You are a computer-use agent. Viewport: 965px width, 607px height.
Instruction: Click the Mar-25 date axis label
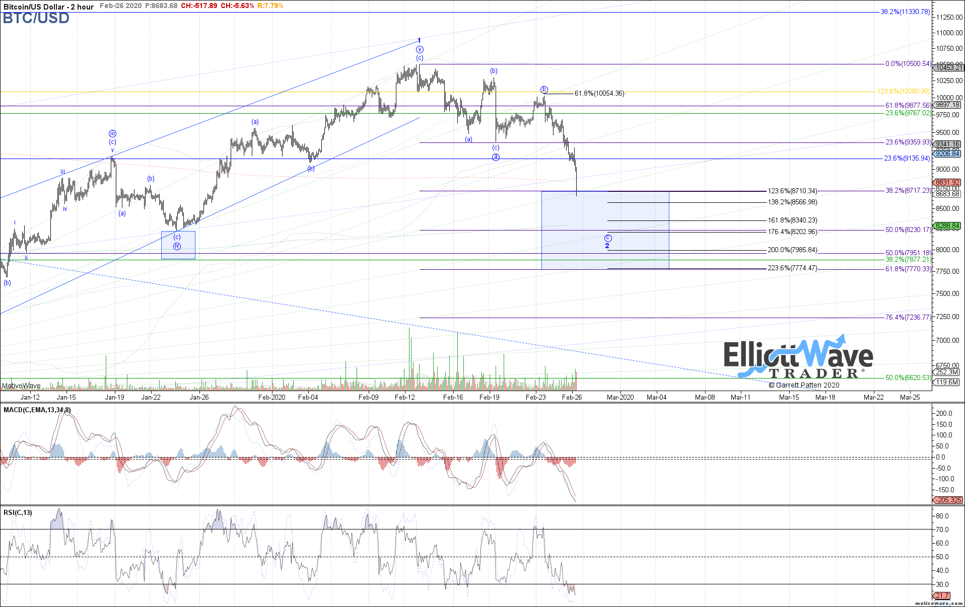[x=910, y=398]
